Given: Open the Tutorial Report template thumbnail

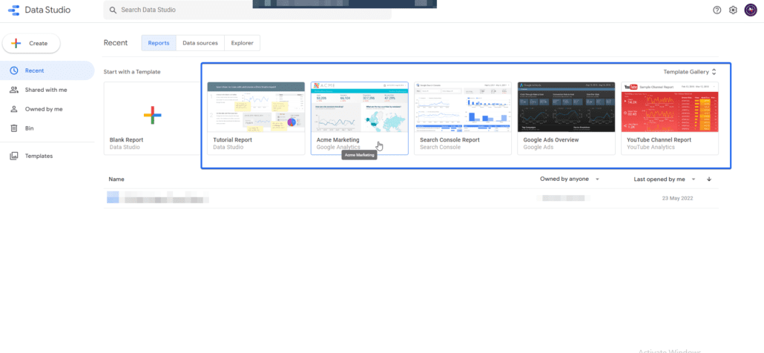Looking at the screenshot, I should click(x=256, y=107).
